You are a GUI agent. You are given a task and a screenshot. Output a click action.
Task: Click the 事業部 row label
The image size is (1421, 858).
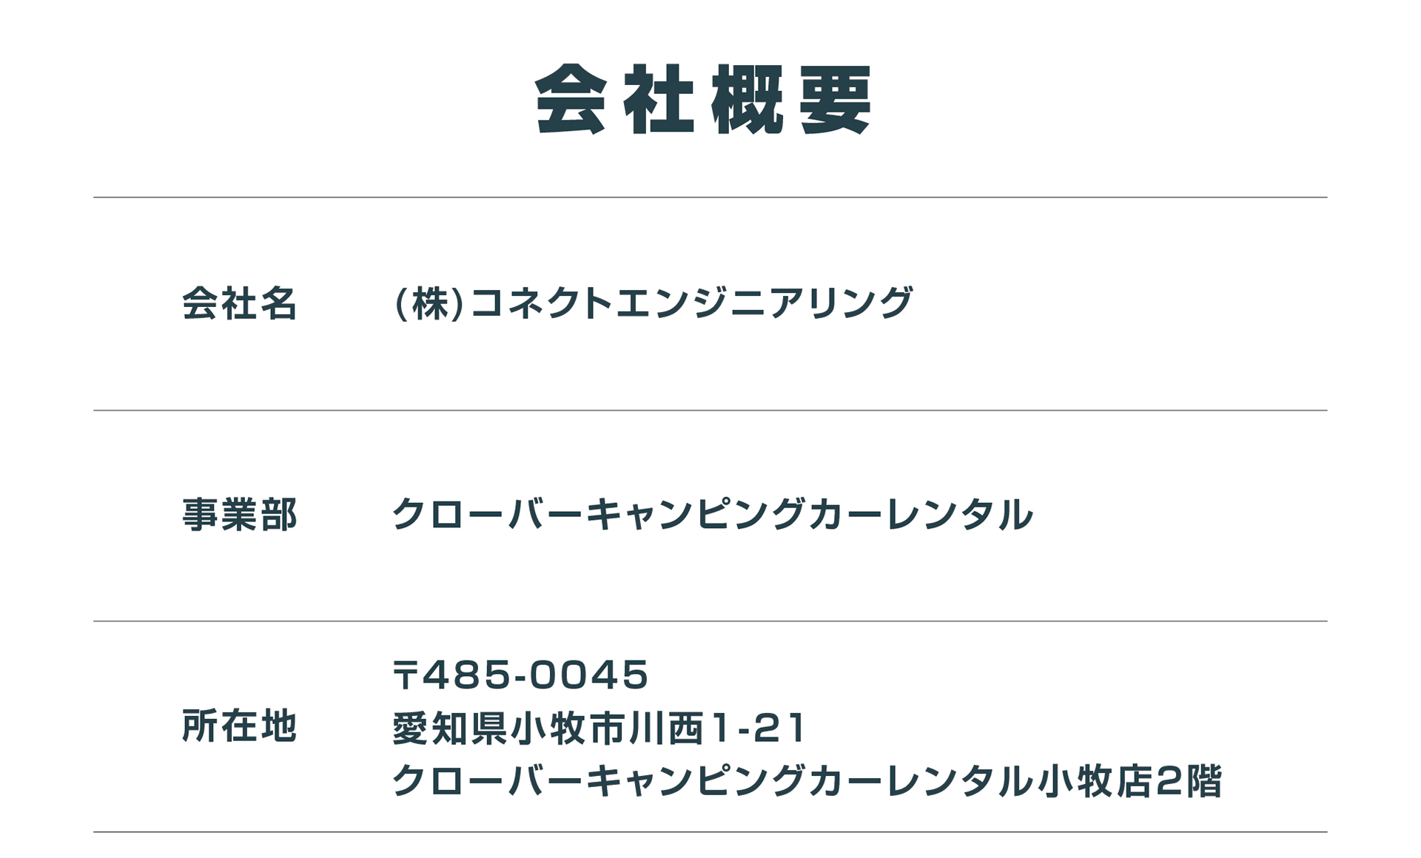pyautogui.click(x=239, y=515)
